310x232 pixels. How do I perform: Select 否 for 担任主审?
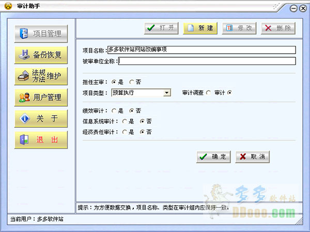[131, 82]
